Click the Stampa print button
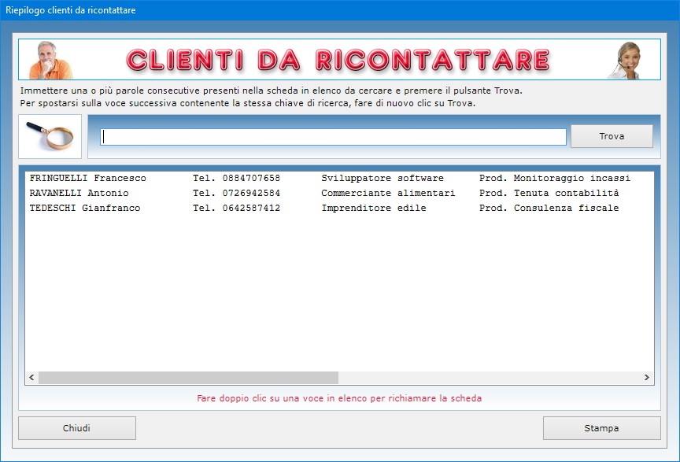The height and width of the screenshot is (462, 680). [601, 428]
